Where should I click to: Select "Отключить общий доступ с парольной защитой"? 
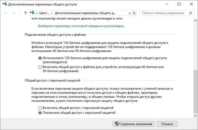click(40, 113)
